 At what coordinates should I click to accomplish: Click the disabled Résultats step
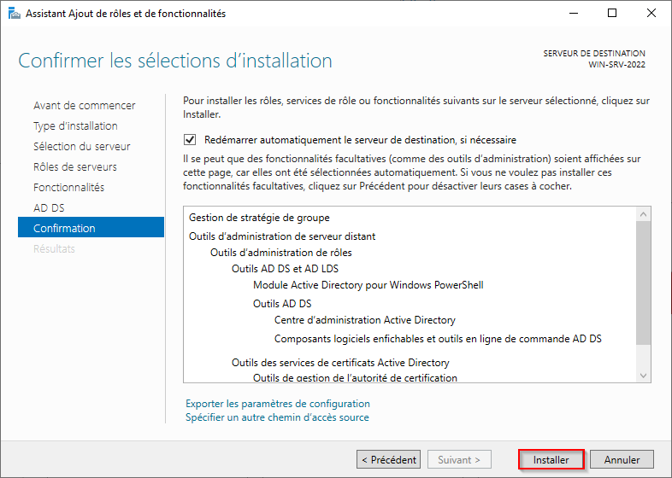tap(54, 248)
